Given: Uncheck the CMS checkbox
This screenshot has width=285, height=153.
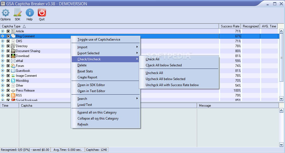Looking at the screenshot, I should (8, 41).
